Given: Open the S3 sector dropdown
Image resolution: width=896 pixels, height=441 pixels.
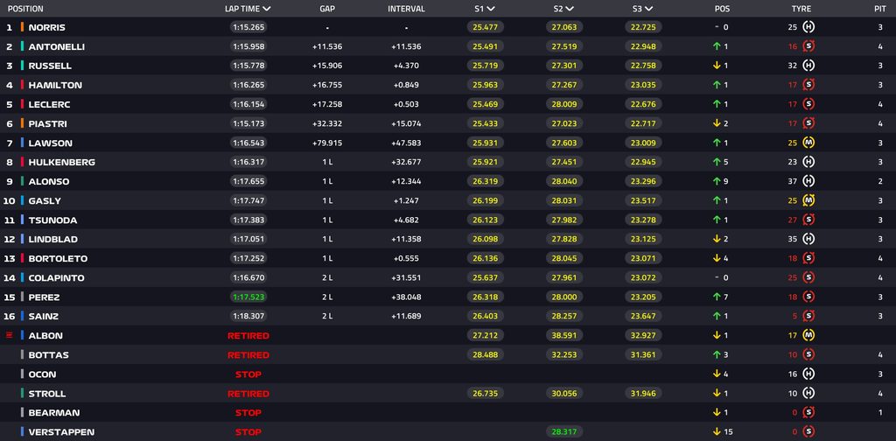Looking at the screenshot, I should point(643,9).
